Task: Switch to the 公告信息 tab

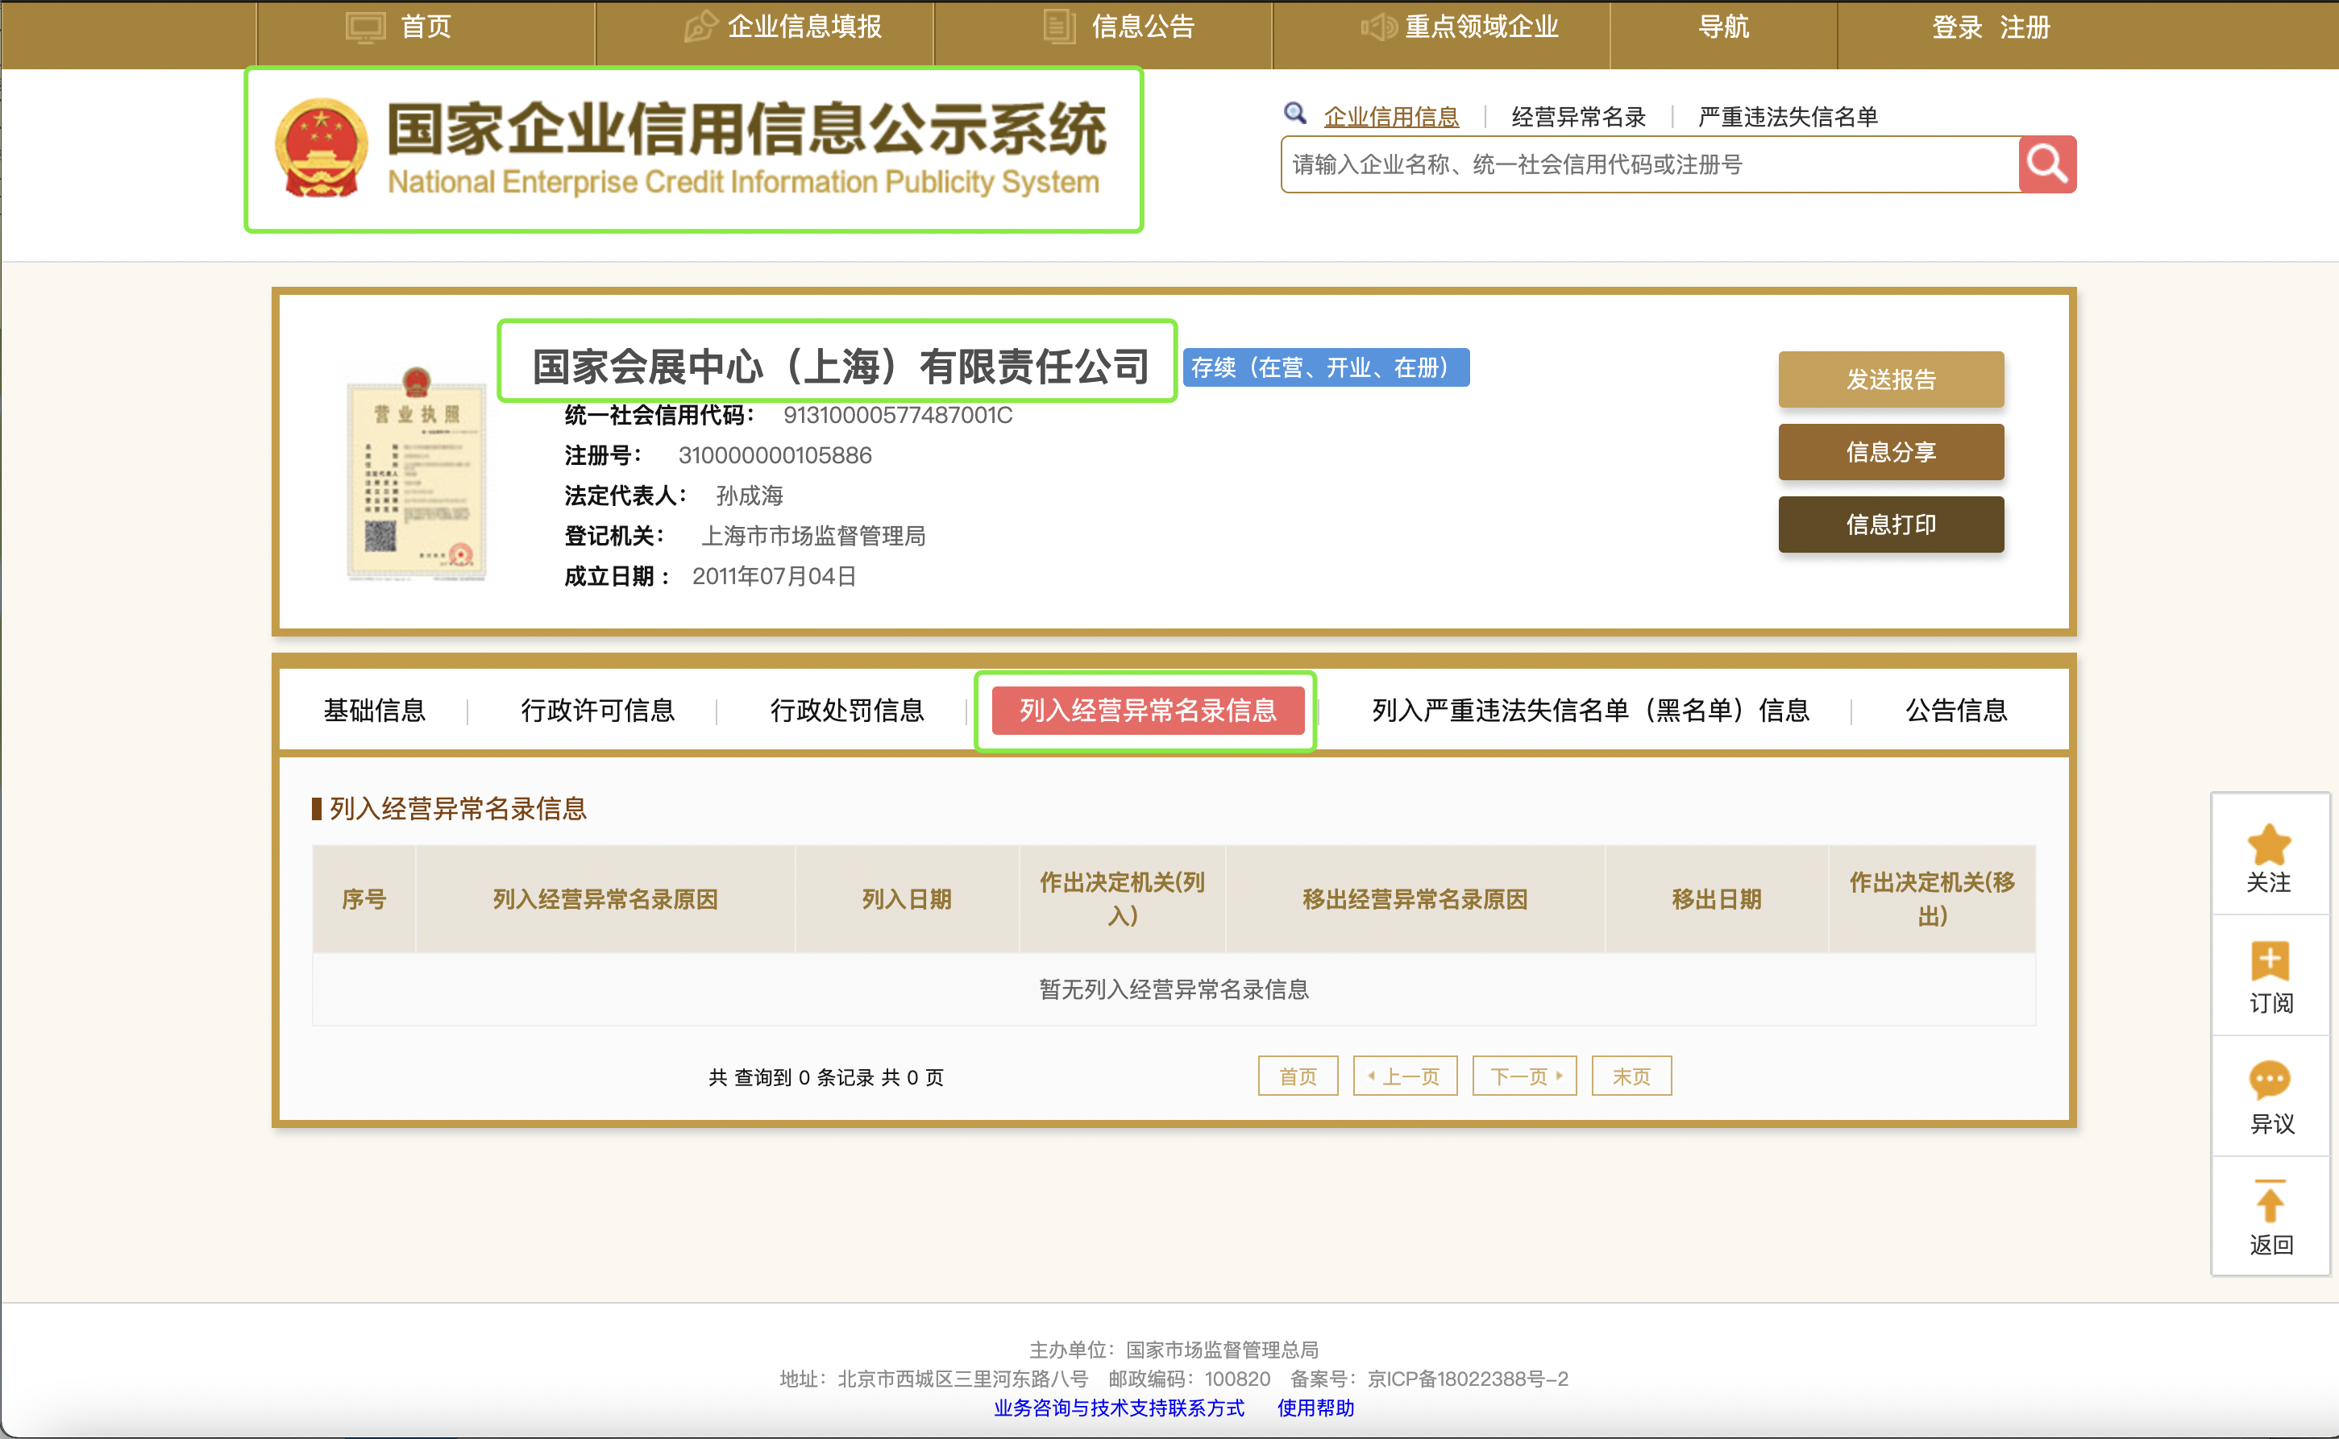Action: click(x=1955, y=710)
